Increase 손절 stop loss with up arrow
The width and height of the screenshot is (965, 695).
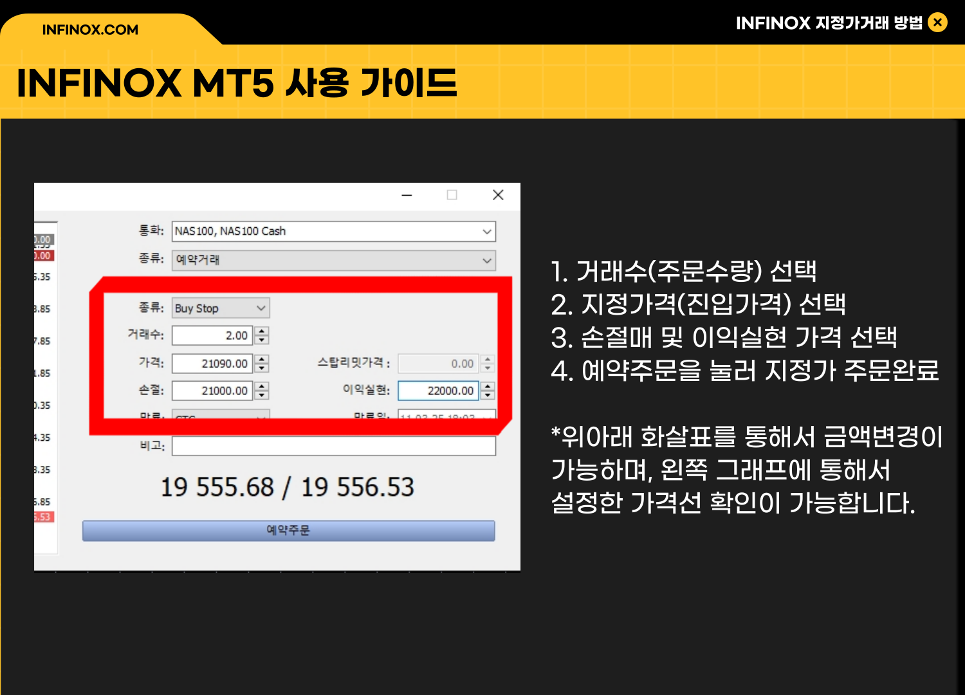click(262, 386)
